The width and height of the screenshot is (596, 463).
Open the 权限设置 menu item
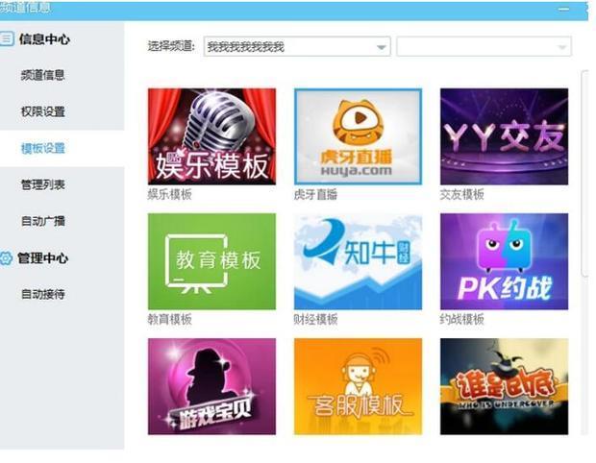point(43,111)
